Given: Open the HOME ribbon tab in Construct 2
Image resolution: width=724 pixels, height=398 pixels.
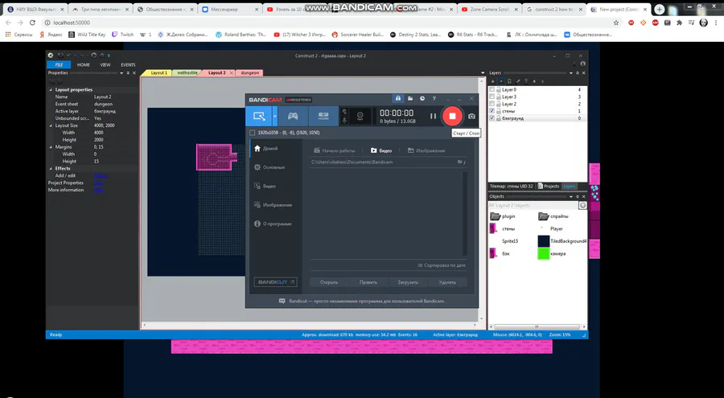Looking at the screenshot, I should [x=84, y=64].
